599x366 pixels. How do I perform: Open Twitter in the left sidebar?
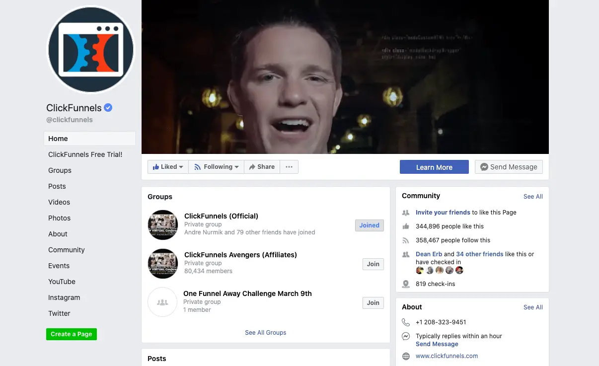(59, 313)
